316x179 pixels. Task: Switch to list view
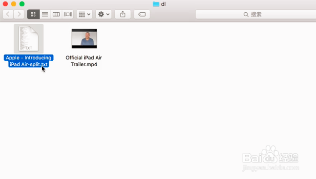click(x=45, y=14)
